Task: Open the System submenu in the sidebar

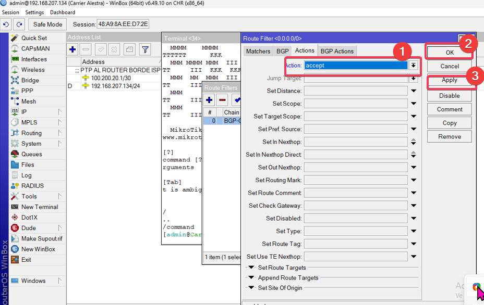Action: (x=38, y=144)
